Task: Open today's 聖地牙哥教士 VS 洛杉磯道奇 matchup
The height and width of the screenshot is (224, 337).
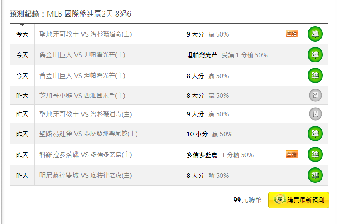Action: click(85, 34)
